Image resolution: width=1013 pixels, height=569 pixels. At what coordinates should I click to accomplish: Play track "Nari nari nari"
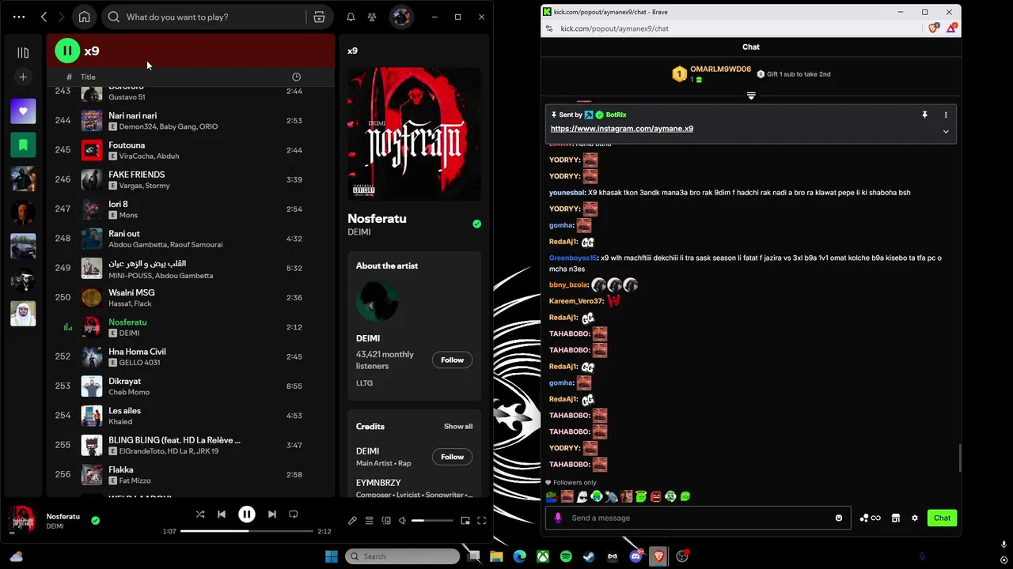[x=190, y=120]
